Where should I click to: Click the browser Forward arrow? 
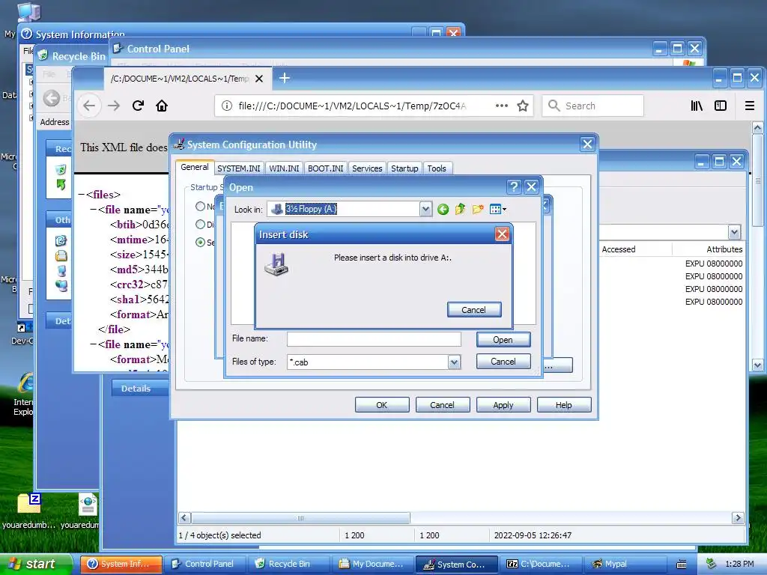tap(114, 106)
